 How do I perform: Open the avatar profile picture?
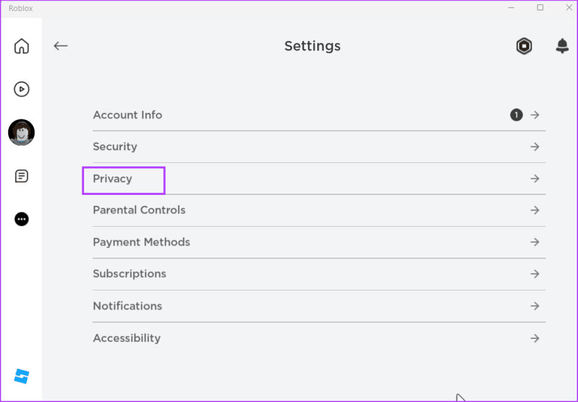[x=21, y=132]
